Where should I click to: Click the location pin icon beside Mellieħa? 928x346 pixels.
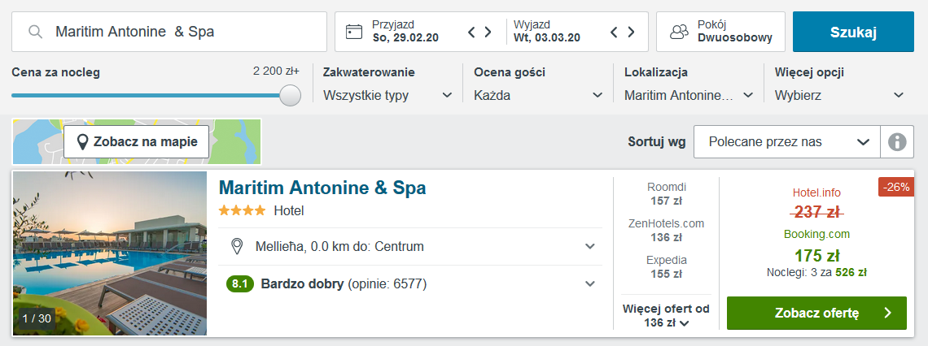(x=238, y=246)
